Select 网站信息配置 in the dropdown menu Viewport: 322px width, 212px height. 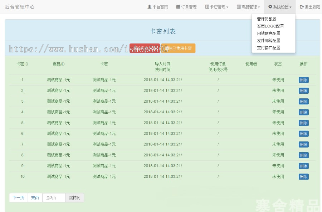click(x=269, y=33)
